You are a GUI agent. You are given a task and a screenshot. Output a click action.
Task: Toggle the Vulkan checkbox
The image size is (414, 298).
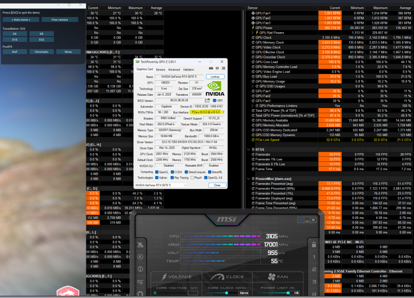[x=157, y=177]
